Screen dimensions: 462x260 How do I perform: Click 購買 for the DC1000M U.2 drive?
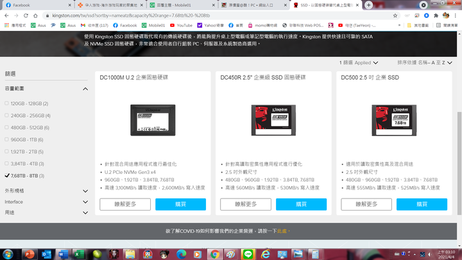click(180, 204)
